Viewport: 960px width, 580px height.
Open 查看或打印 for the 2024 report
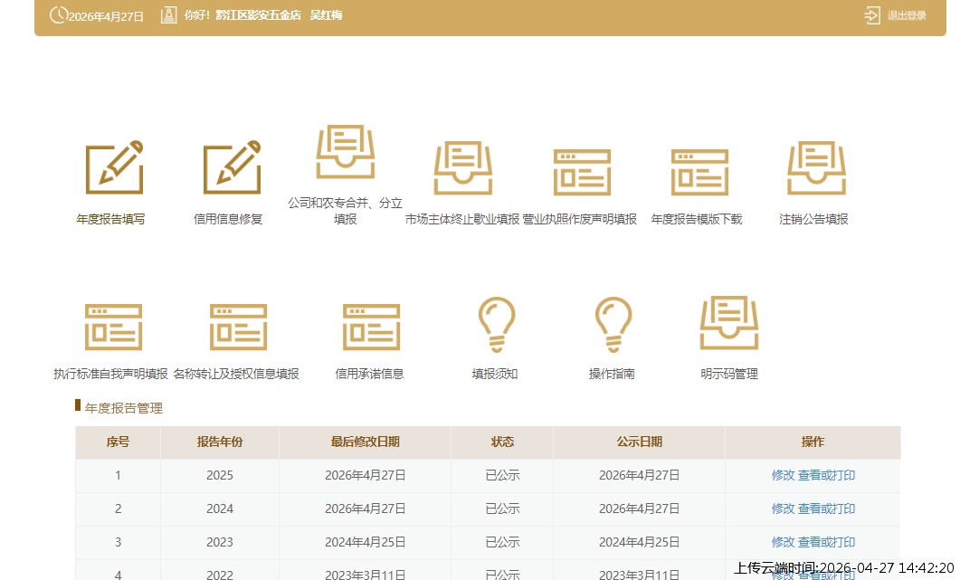click(826, 509)
